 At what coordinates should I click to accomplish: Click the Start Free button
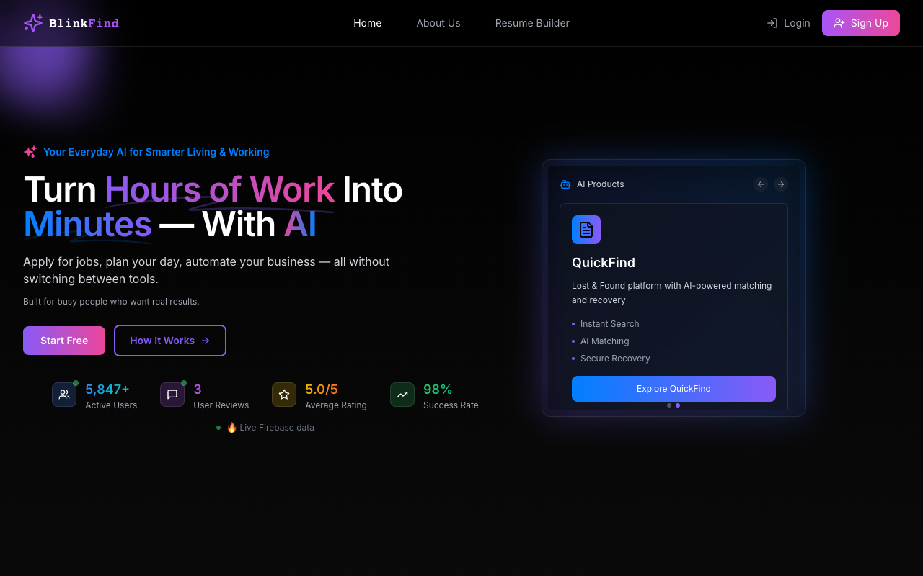pos(63,340)
